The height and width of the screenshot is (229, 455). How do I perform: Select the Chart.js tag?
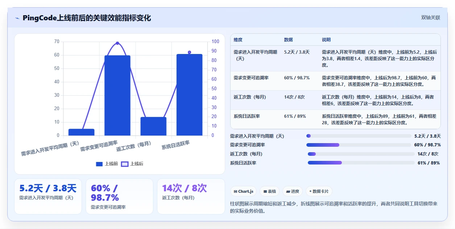[x=244, y=191]
